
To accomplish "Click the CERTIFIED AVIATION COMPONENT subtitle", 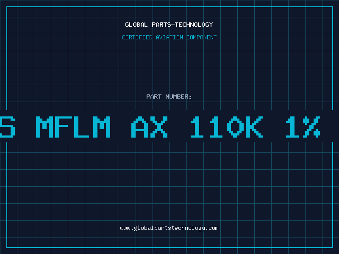I will 169,37.
